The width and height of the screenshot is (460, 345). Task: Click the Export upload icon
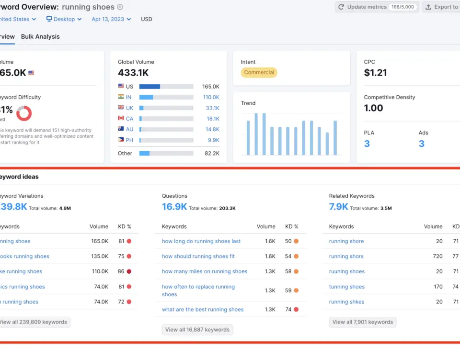[x=428, y=7]
